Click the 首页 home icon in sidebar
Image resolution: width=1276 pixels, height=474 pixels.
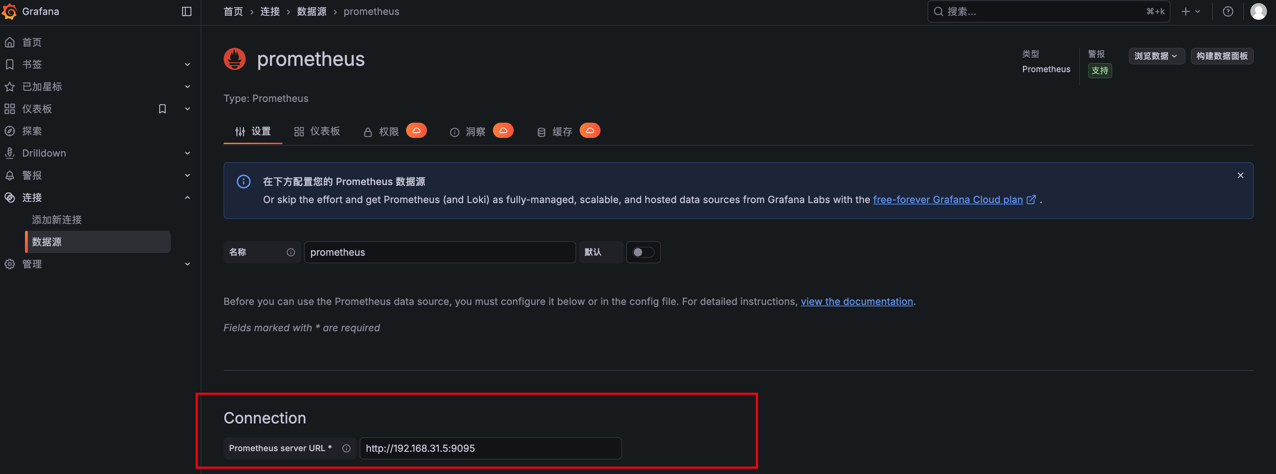(x=9, y=43)
